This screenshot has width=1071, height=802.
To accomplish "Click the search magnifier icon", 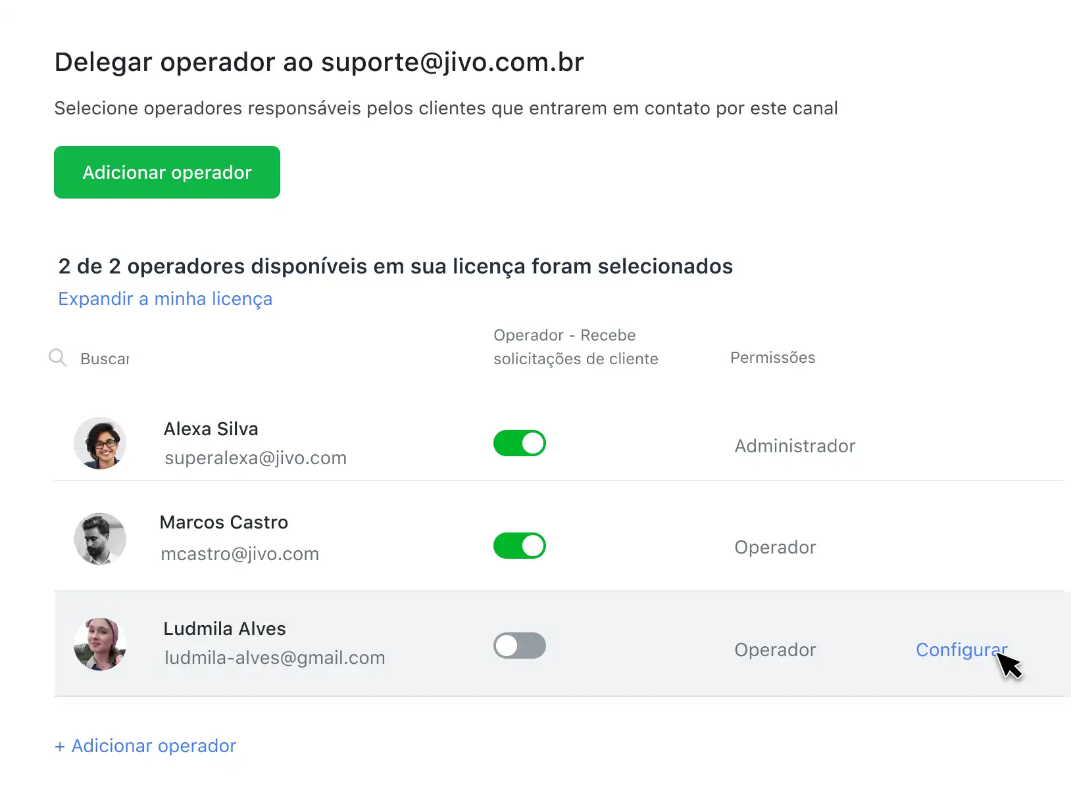I will 58,358.
